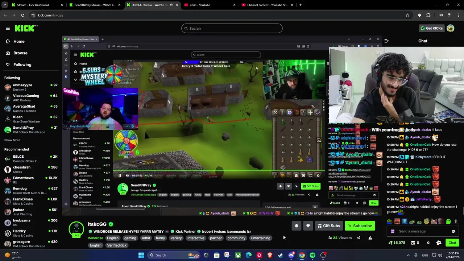The image size is (464, 261).
Task: Mute the itskcGG tab audio icon
Action: [171, 5]
